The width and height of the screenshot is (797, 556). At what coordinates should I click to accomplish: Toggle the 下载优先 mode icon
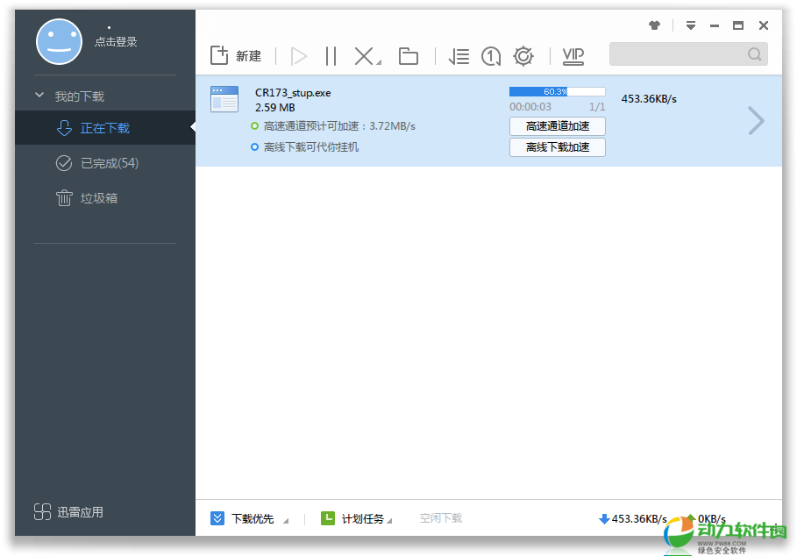[x=217, y=518]
